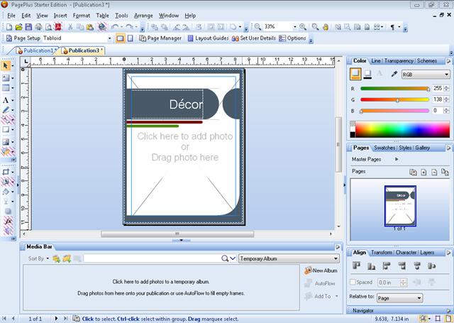Select the Artistic Text tool (A)

coord(6,100)
